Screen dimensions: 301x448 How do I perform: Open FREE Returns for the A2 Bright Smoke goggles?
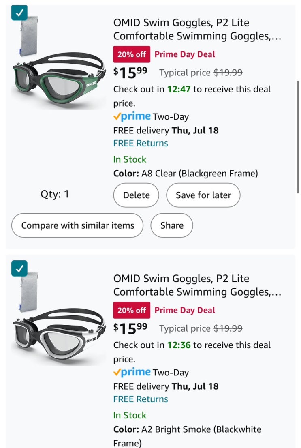coord(141,399)
